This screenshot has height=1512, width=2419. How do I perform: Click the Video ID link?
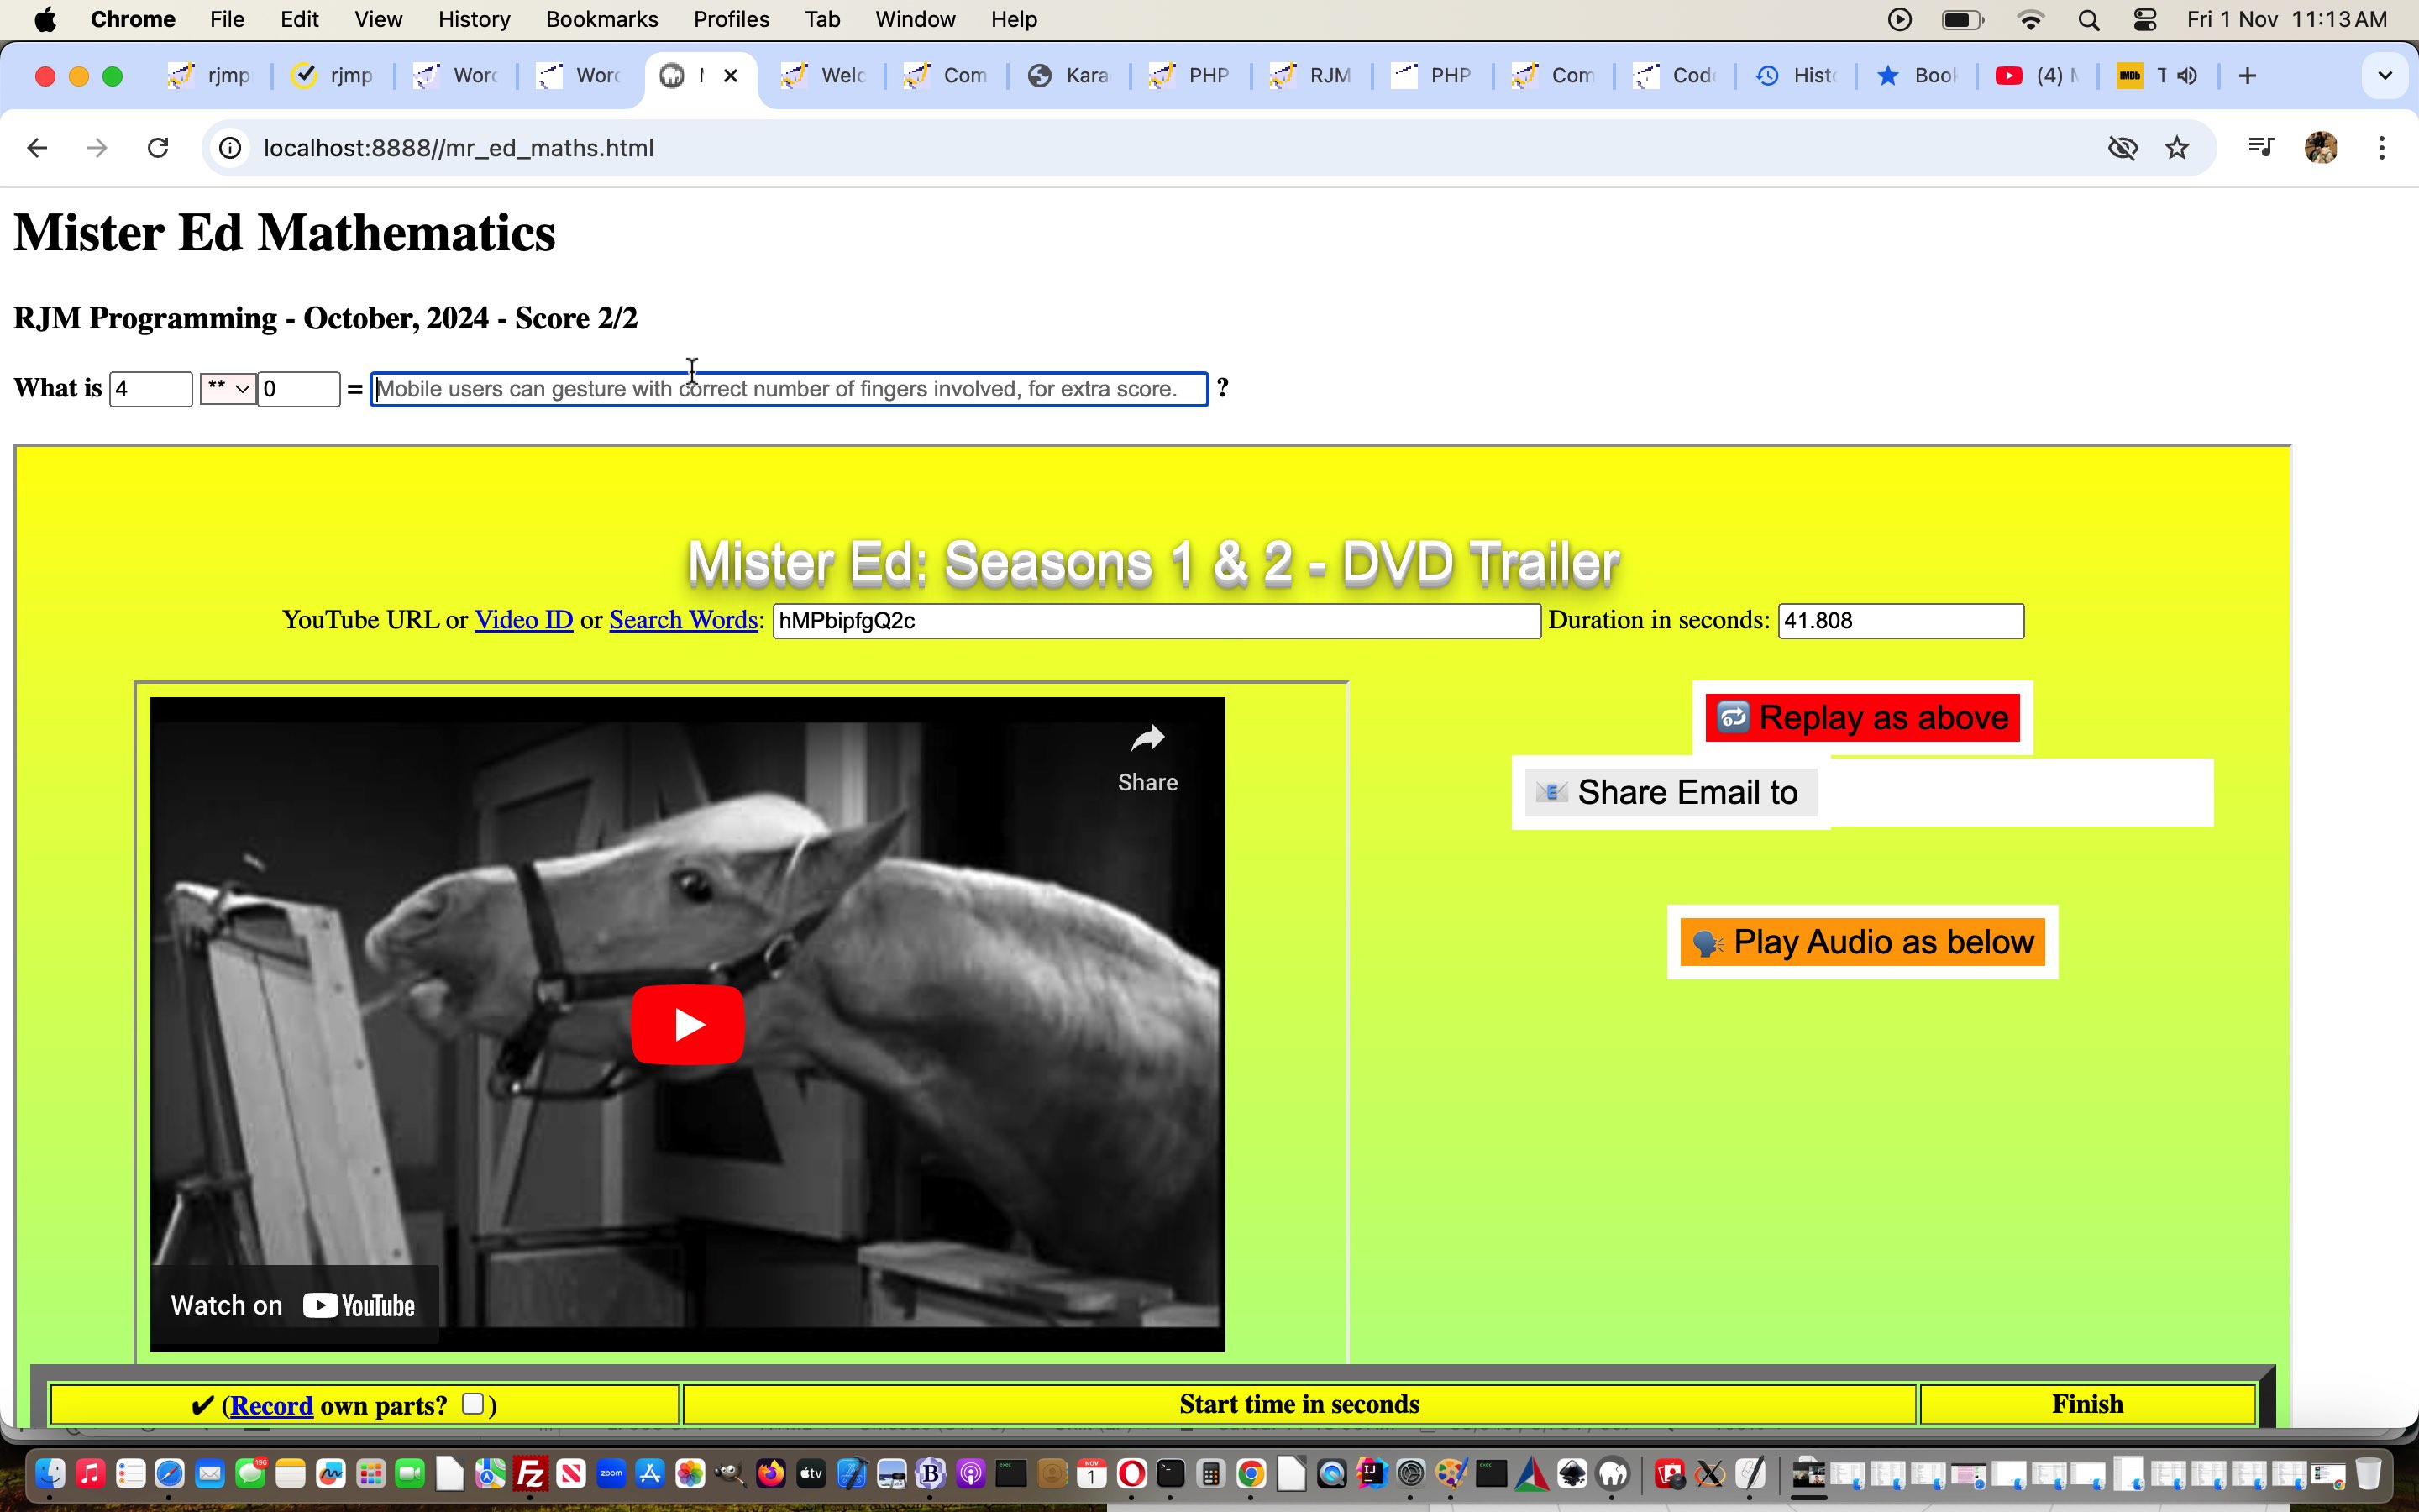(522, 620)
